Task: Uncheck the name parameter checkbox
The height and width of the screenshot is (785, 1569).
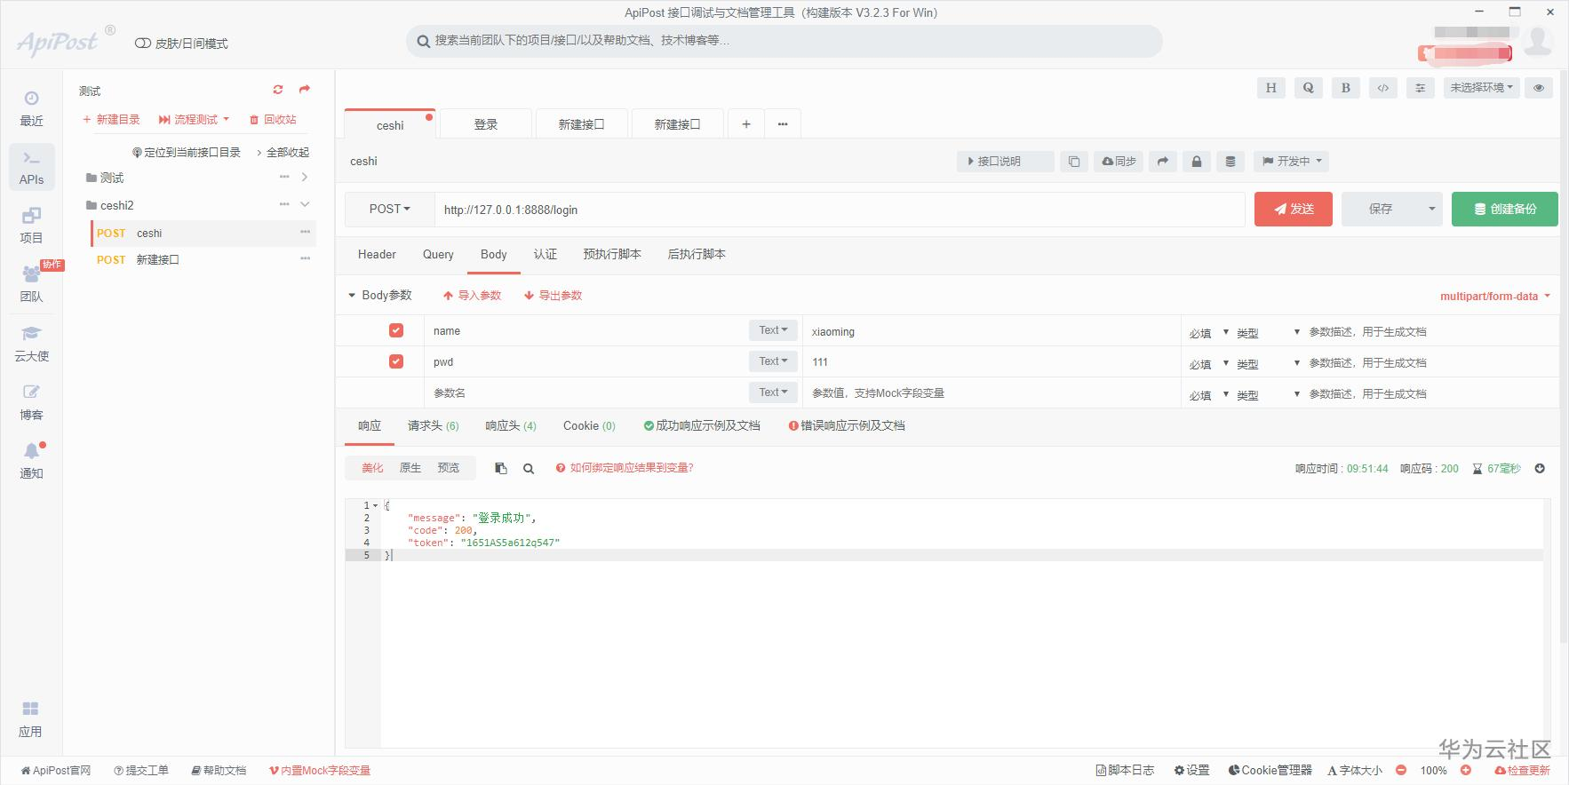Action: (x=396, y=330)
